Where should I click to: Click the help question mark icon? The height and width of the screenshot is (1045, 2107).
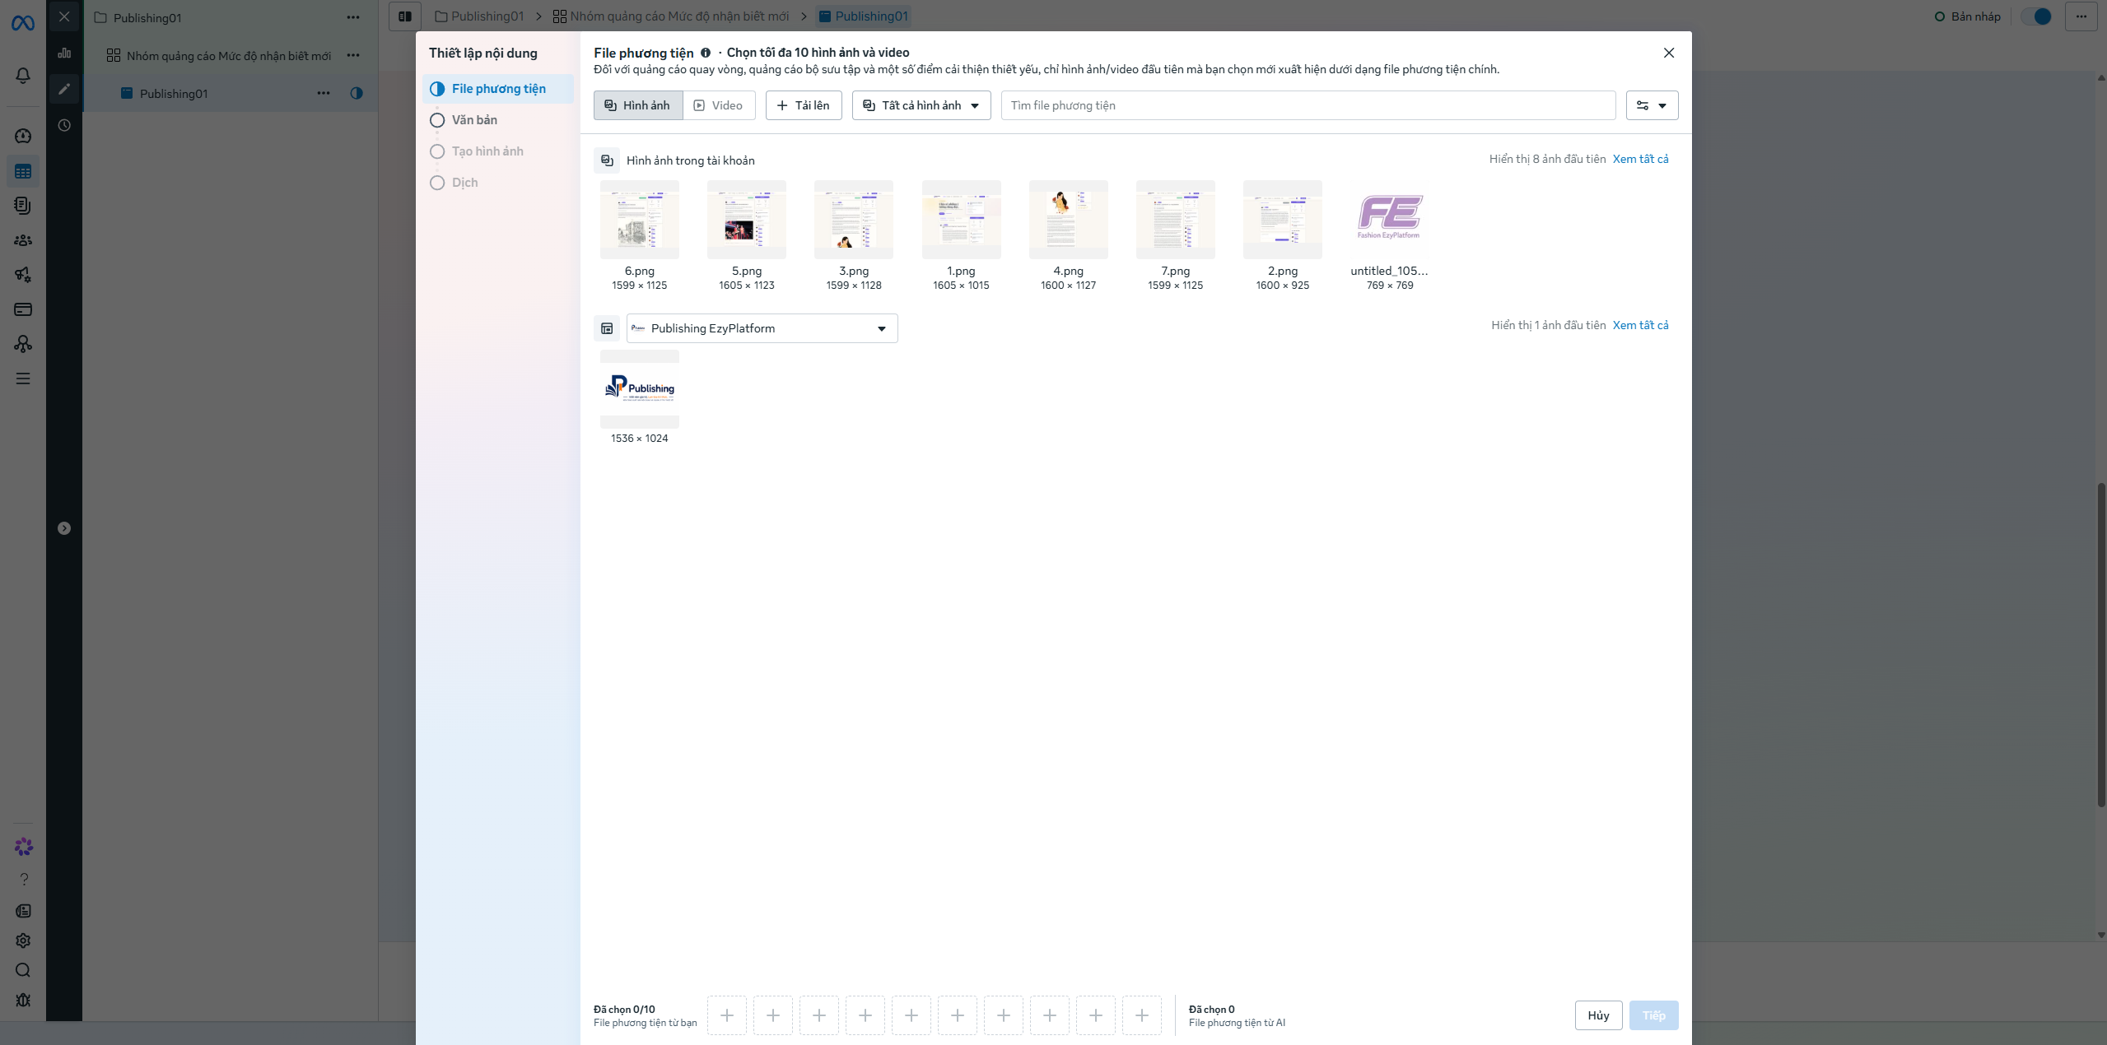(x=24, y=880)
